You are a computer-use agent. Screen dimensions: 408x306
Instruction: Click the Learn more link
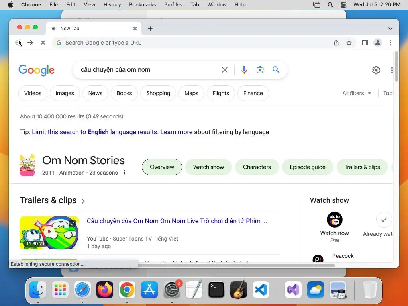(177, 132)
